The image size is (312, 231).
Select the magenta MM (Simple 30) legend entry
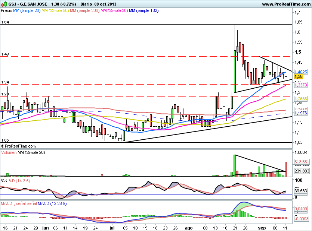pos(115,11)
